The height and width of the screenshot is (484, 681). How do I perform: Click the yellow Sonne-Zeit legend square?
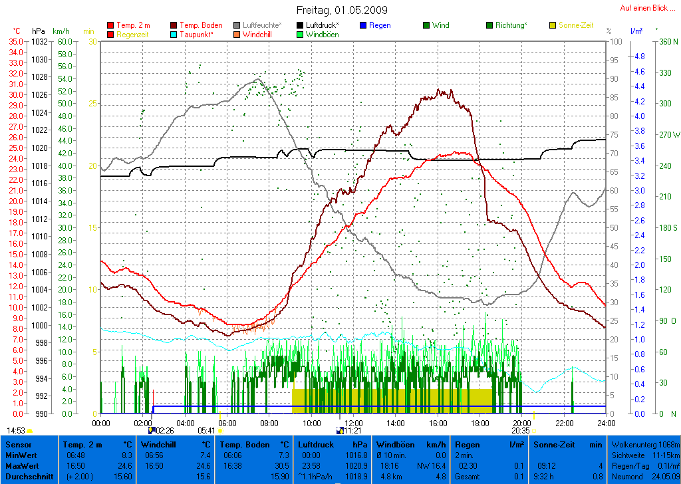[x=553, y=25]
